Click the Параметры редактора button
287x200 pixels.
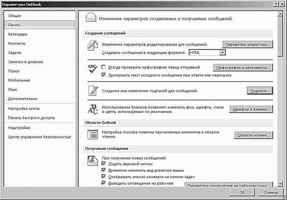coord(247,44)
